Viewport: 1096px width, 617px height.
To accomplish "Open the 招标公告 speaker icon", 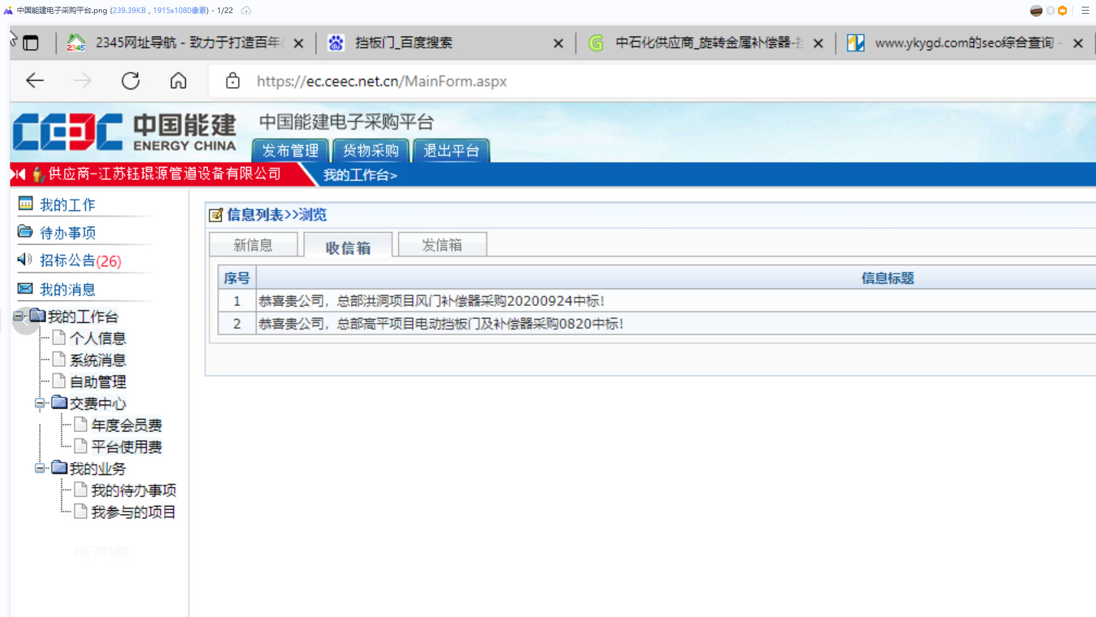I will pos(24,260).
